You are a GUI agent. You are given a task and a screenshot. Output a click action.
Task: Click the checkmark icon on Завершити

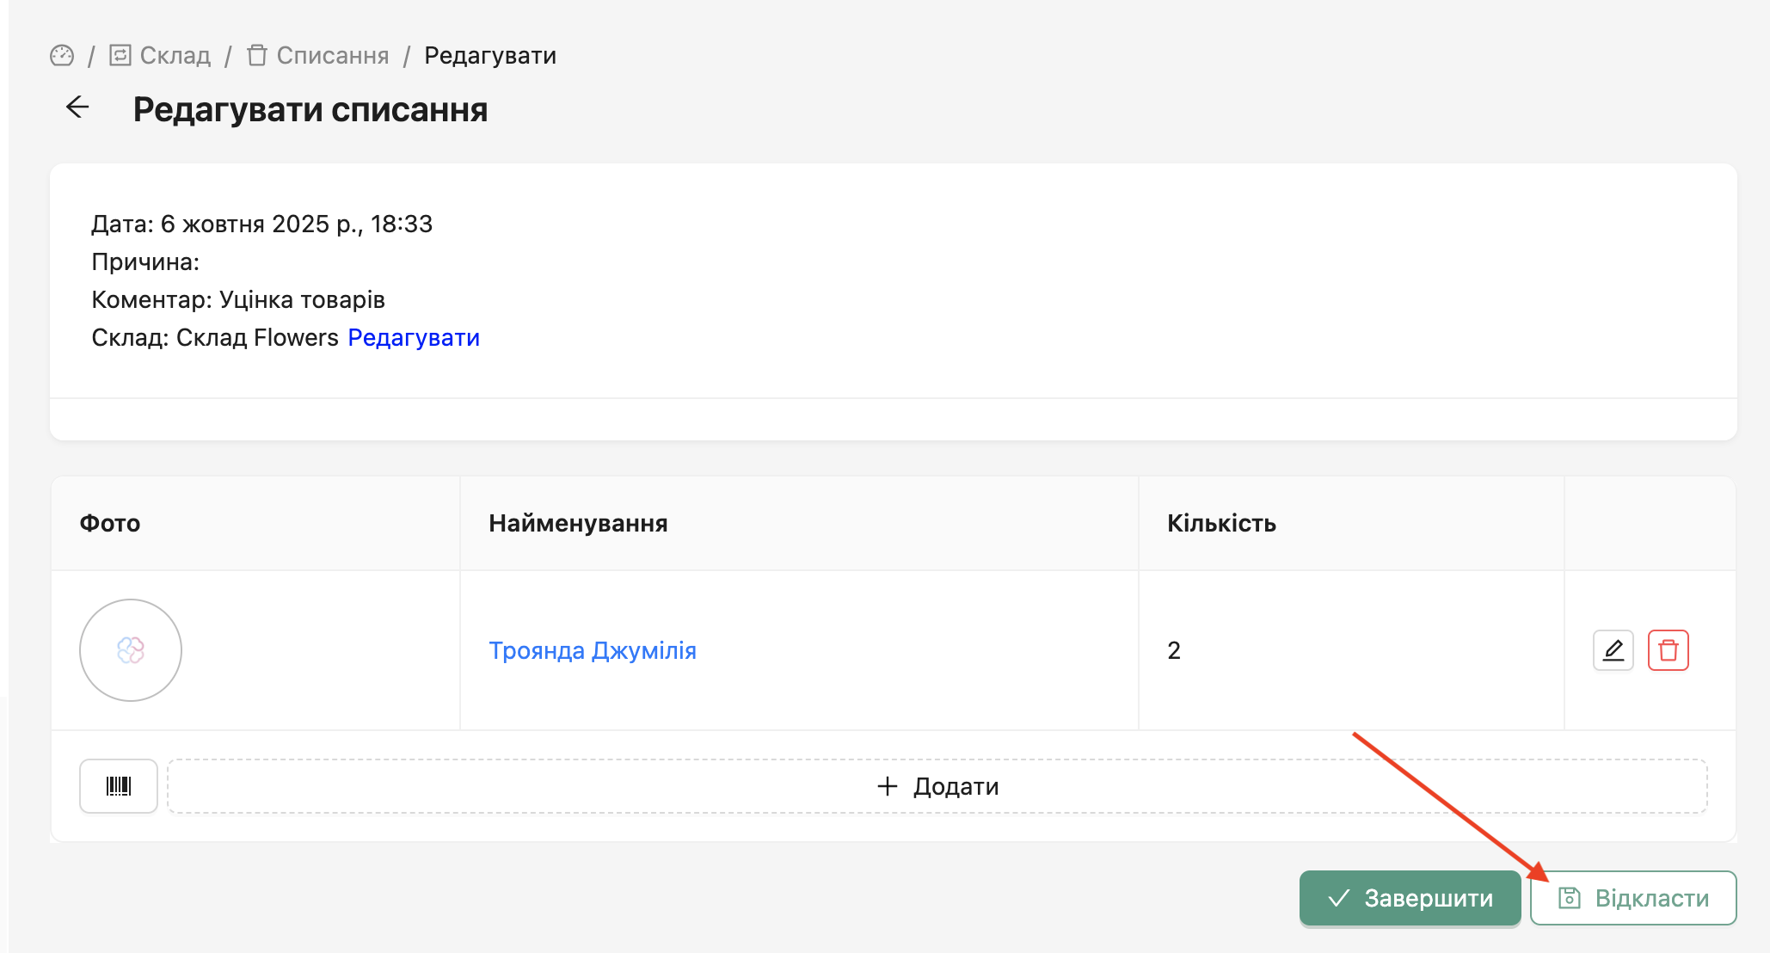[x=1338, y=899]
